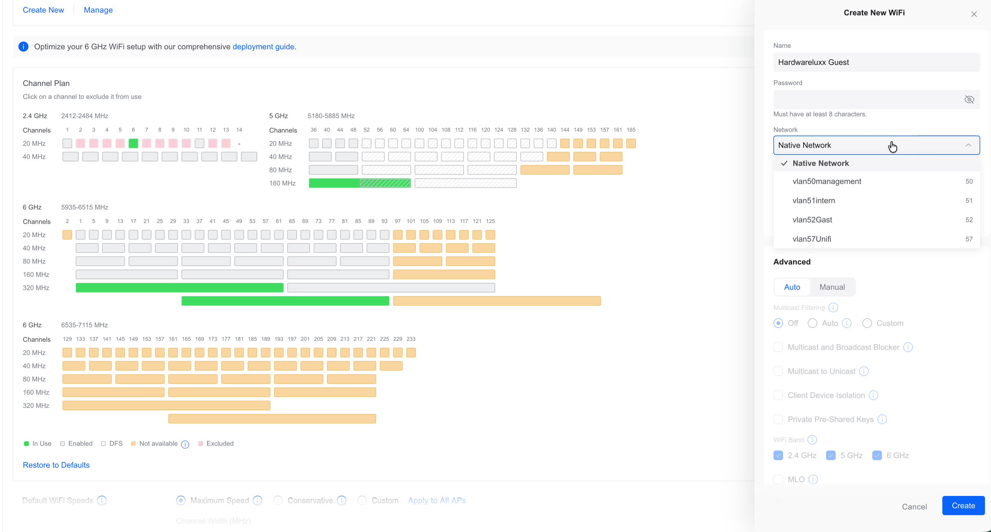
Task: Click info icon beside Default WiFi Speeds
Action: point(102,500)
